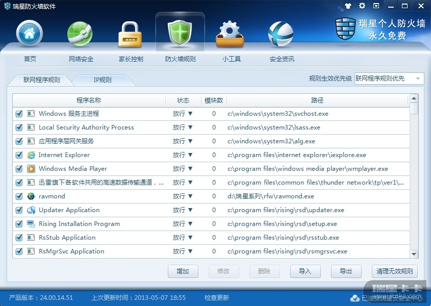
Task: Click the RsMgrSvc Application program icon
Action: click(x=31, y=251)
